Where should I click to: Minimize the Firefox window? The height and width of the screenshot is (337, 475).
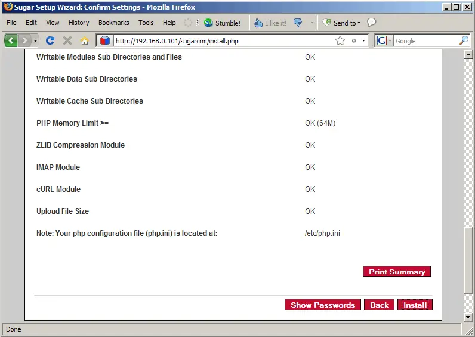(x=446, y=7)
